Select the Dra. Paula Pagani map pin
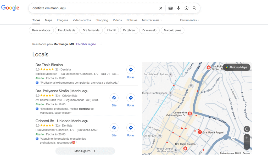Screen dimensions: 268x160 click(x=200, y=132)
